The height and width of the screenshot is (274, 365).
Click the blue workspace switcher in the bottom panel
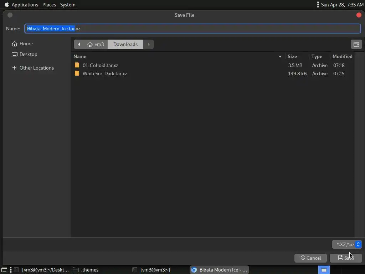324,270
